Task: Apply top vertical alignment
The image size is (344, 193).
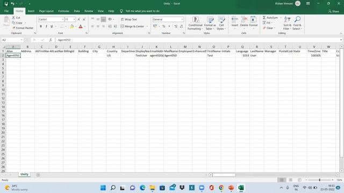Action: [92, 19]
